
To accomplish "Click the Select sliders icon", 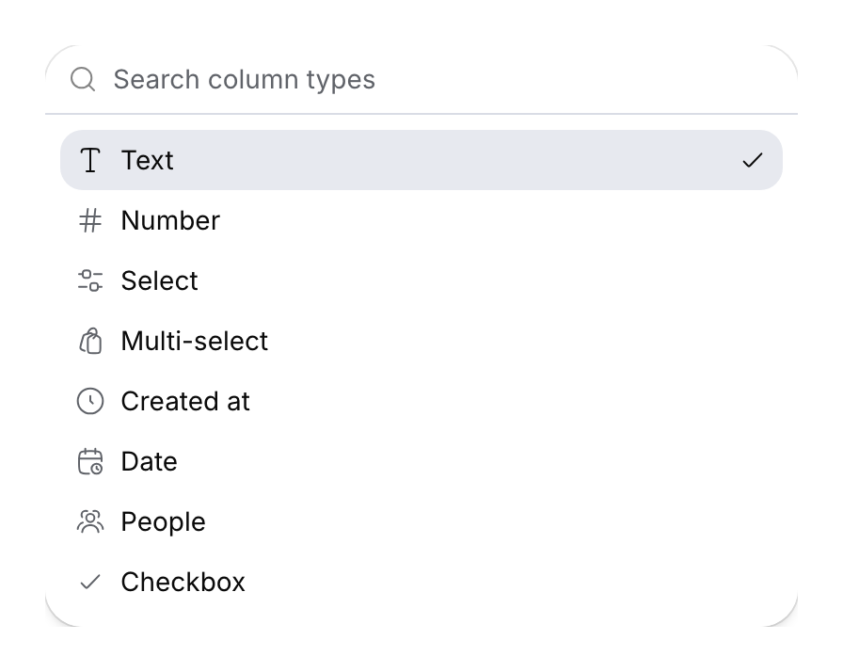I will tap(90, 280).
